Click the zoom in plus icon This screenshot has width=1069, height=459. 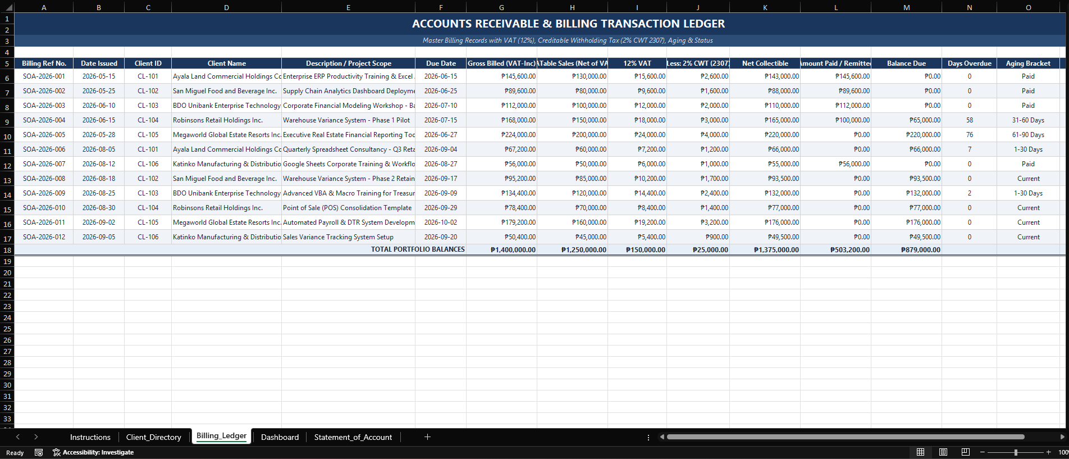tap(1048, 452)
